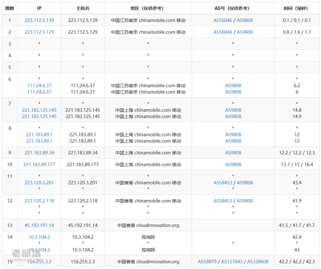Click hop number 3 cell
The height and width of the screenshot is (269, 321).
coord(9,44)
